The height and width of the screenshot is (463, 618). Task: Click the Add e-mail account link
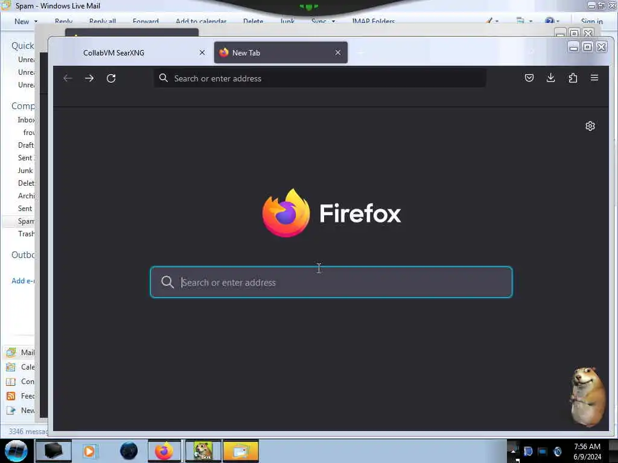(x=23, y=281)
